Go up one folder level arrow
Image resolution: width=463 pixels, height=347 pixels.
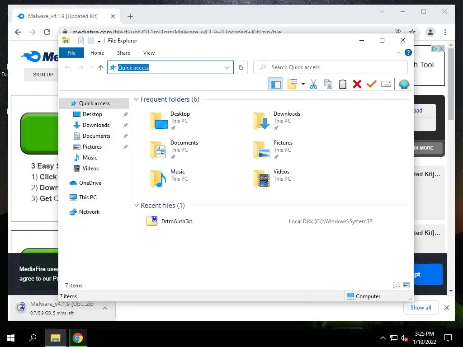(x=101, y=68)
